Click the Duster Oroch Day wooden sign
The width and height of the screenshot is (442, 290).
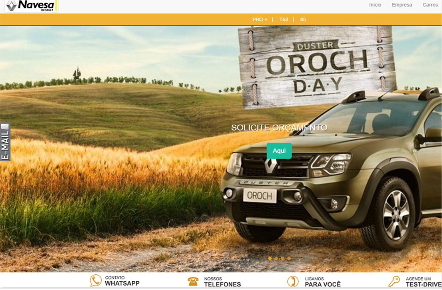click(317, 67)
